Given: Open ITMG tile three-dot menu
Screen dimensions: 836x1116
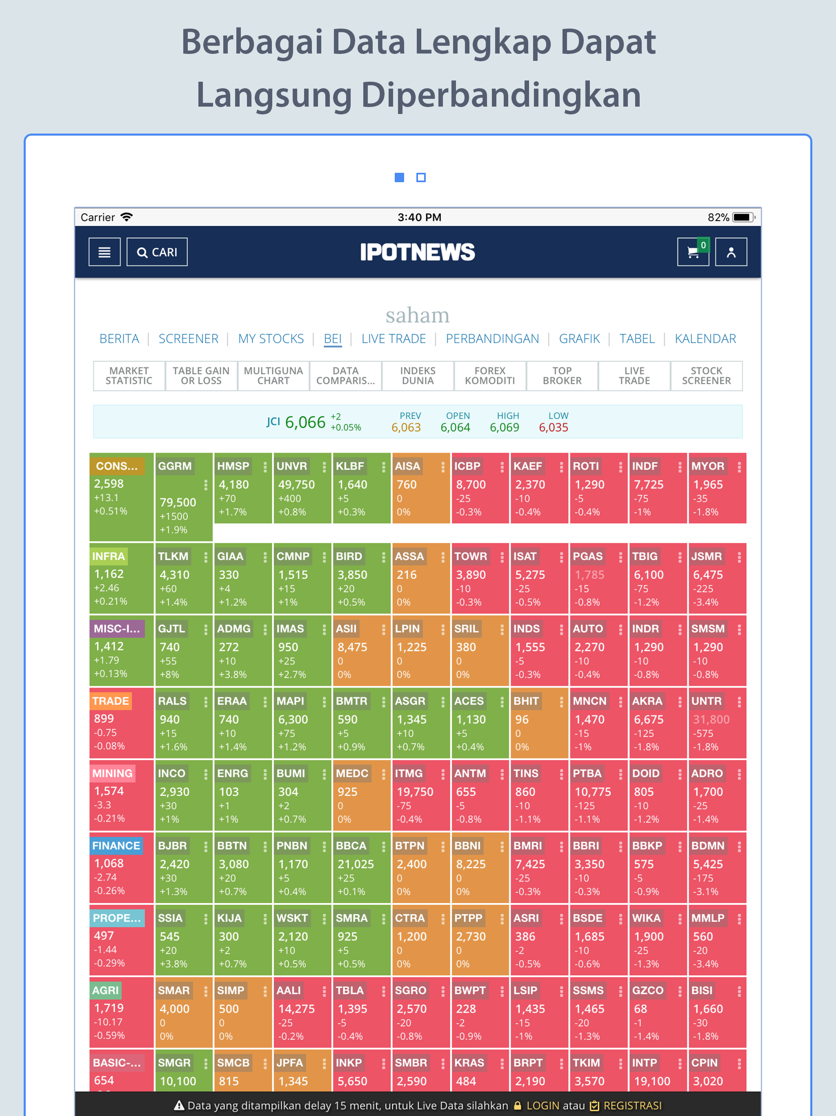Looking at the screenshot, I should click(443, 775).
